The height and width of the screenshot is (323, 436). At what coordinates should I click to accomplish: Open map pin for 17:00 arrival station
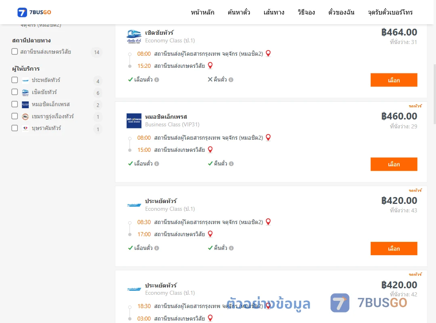(210, 234)
